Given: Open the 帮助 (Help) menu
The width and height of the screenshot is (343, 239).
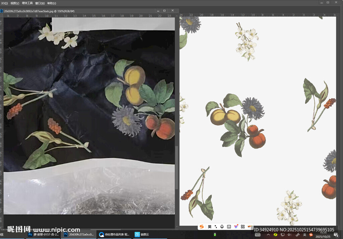Looking at the screenshot, I should (52, 3).
